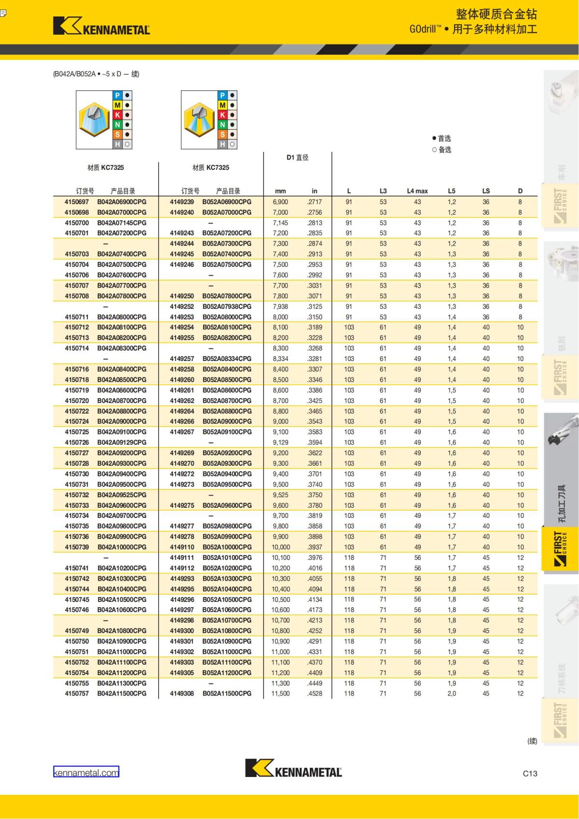Click catalog number B042A08000CPG
The height and width of the screenshot is (819, 579).
pos(122,317)
